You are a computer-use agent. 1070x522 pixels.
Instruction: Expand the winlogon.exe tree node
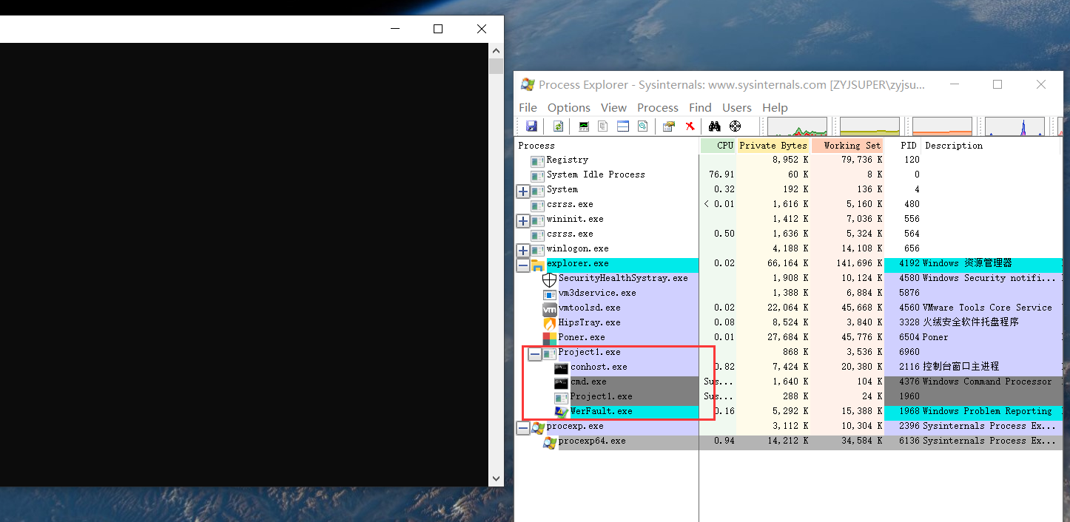tap(523, 251)
